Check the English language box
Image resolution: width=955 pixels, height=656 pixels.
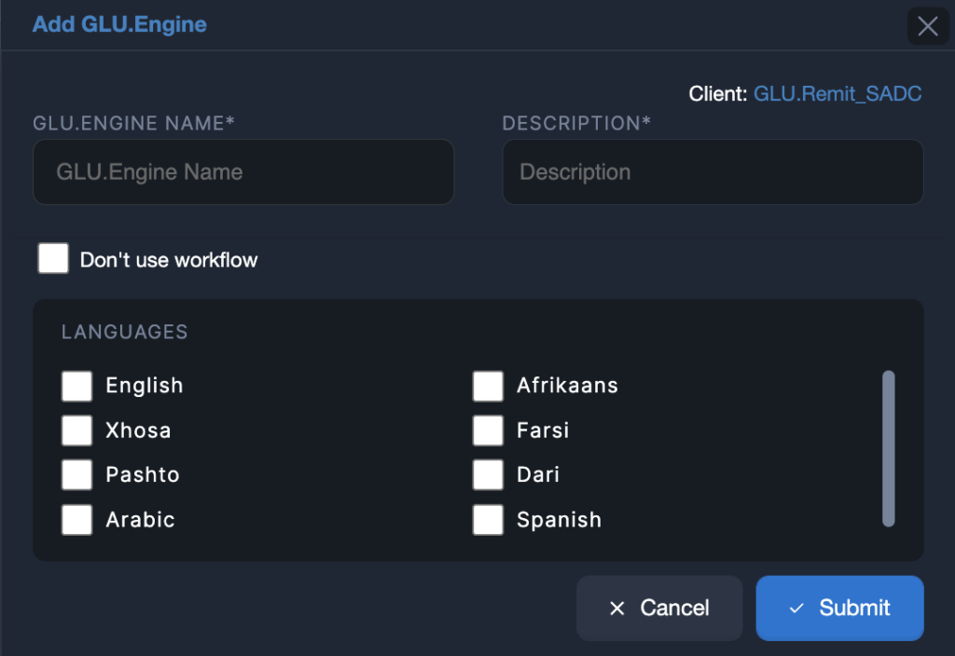point(76,386)
